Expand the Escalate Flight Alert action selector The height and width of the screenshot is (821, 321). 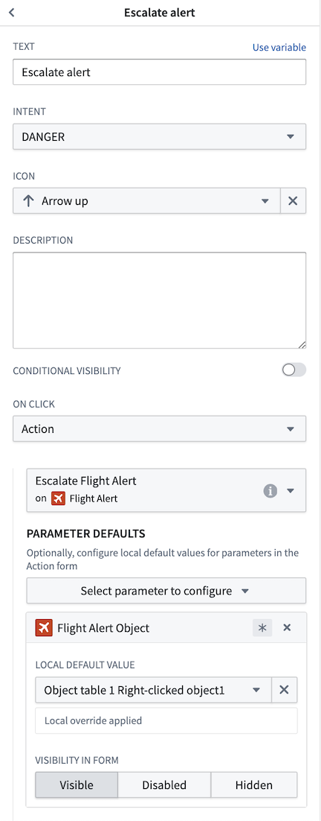(166, 490)
